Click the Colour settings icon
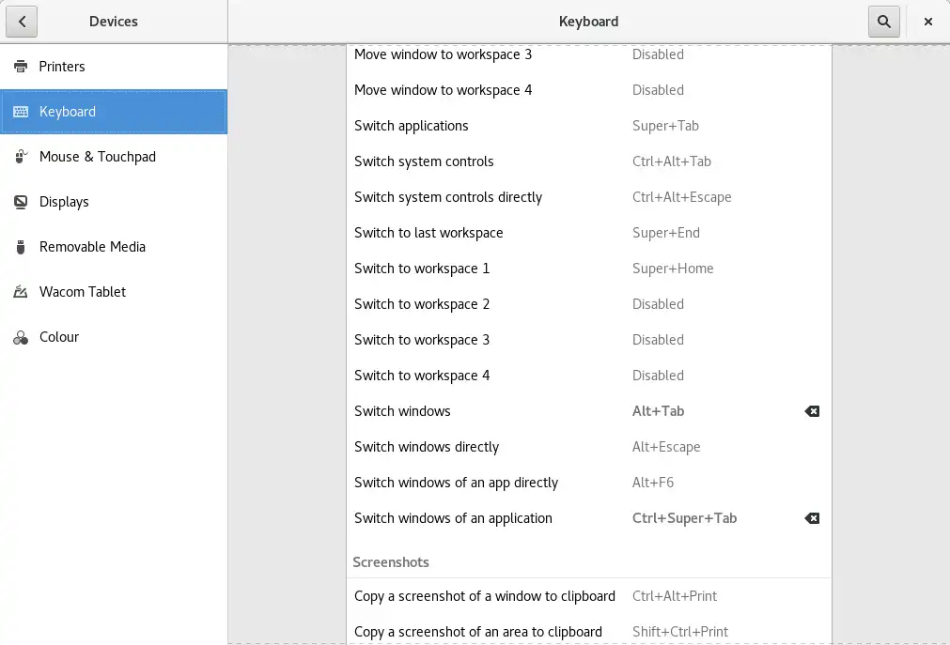950x645 pixels. click(21, 337)
